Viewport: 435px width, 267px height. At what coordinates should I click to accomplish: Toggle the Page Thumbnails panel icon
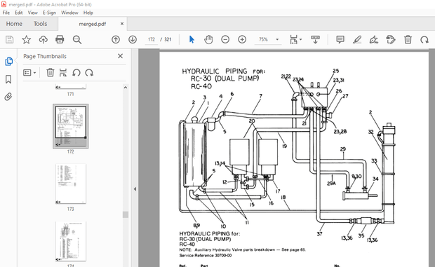point(8,61)
